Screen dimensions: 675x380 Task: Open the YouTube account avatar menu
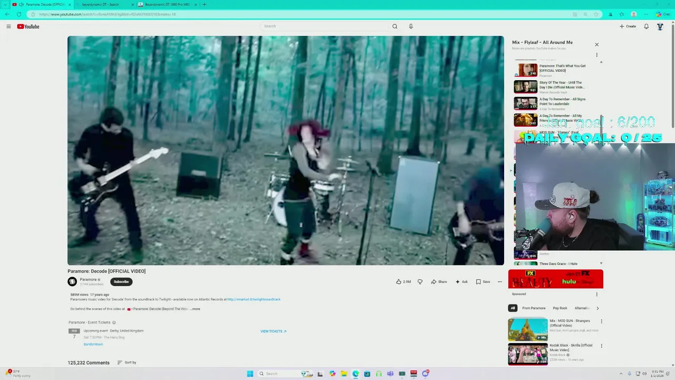point(660,26)
